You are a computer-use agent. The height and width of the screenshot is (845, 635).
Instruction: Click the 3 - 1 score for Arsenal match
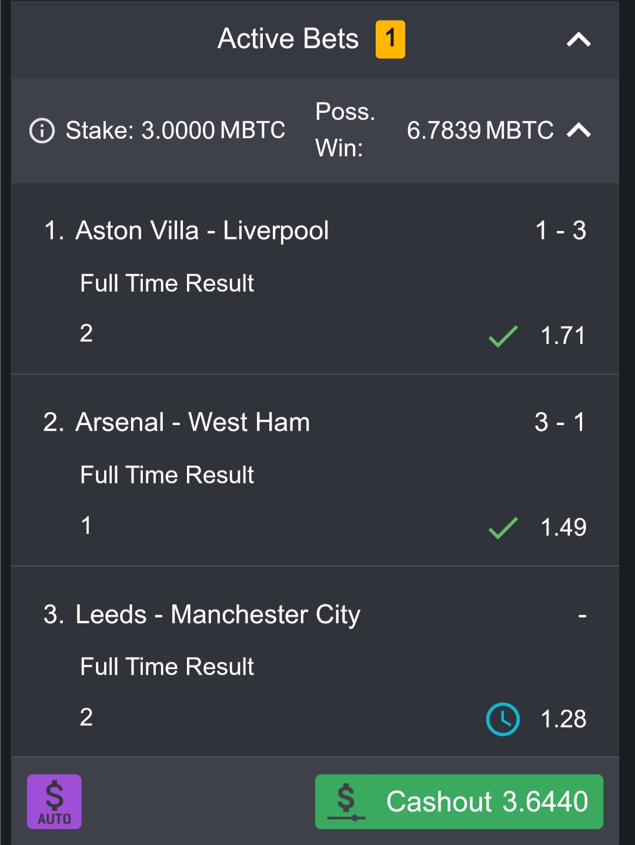[560, 422]
